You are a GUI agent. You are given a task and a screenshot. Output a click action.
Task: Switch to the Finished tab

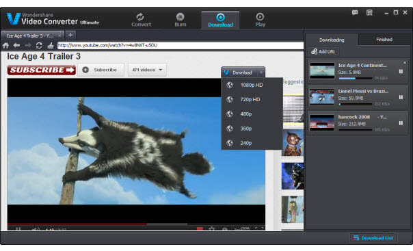click(384, 40)
